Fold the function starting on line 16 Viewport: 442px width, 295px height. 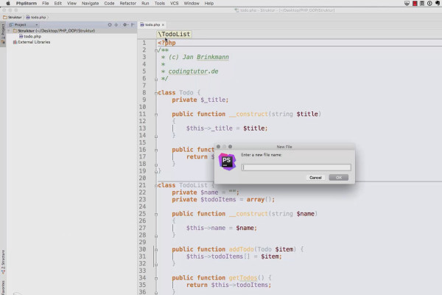[156, 150]
